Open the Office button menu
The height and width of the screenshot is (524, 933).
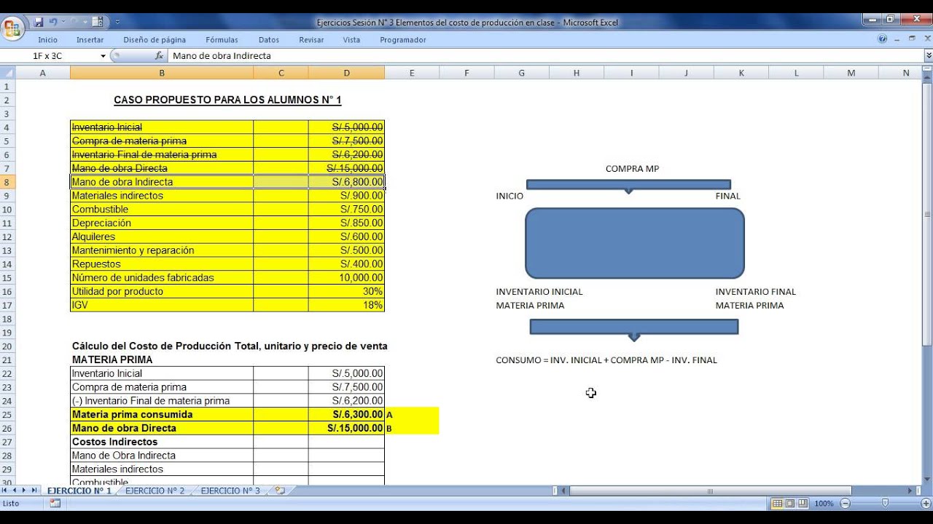13,29
